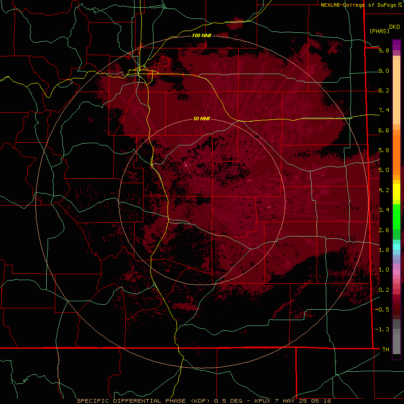404x404 pixels.
Task: Click the DKD product label
Action: point(395,27)
